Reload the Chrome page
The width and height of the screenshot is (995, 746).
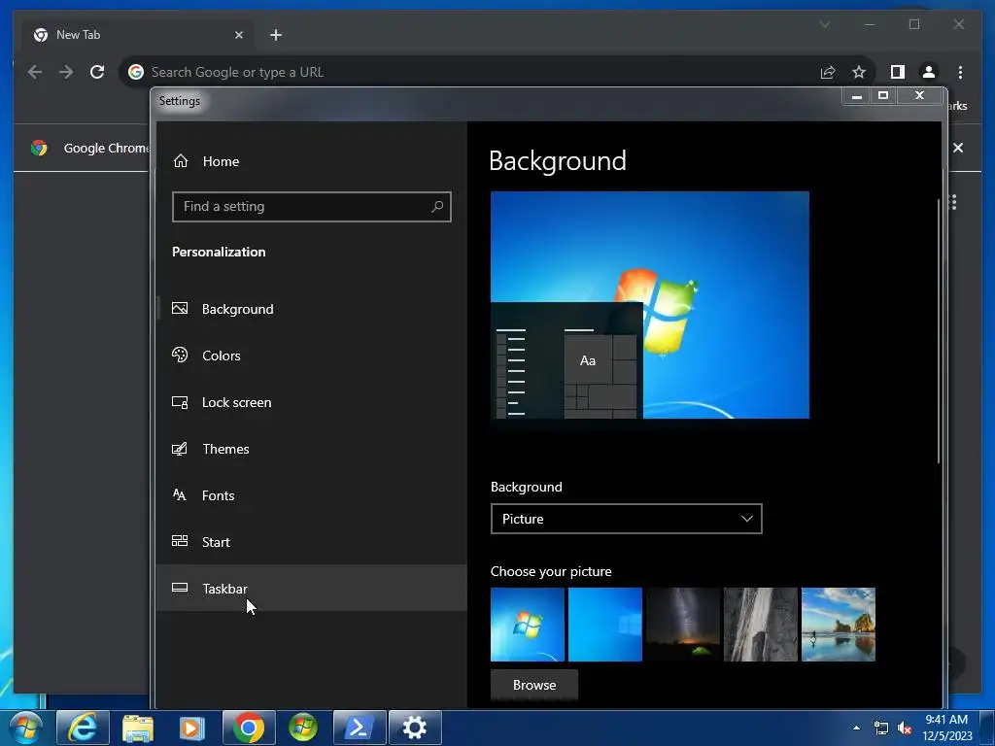(x=97, y=72)
